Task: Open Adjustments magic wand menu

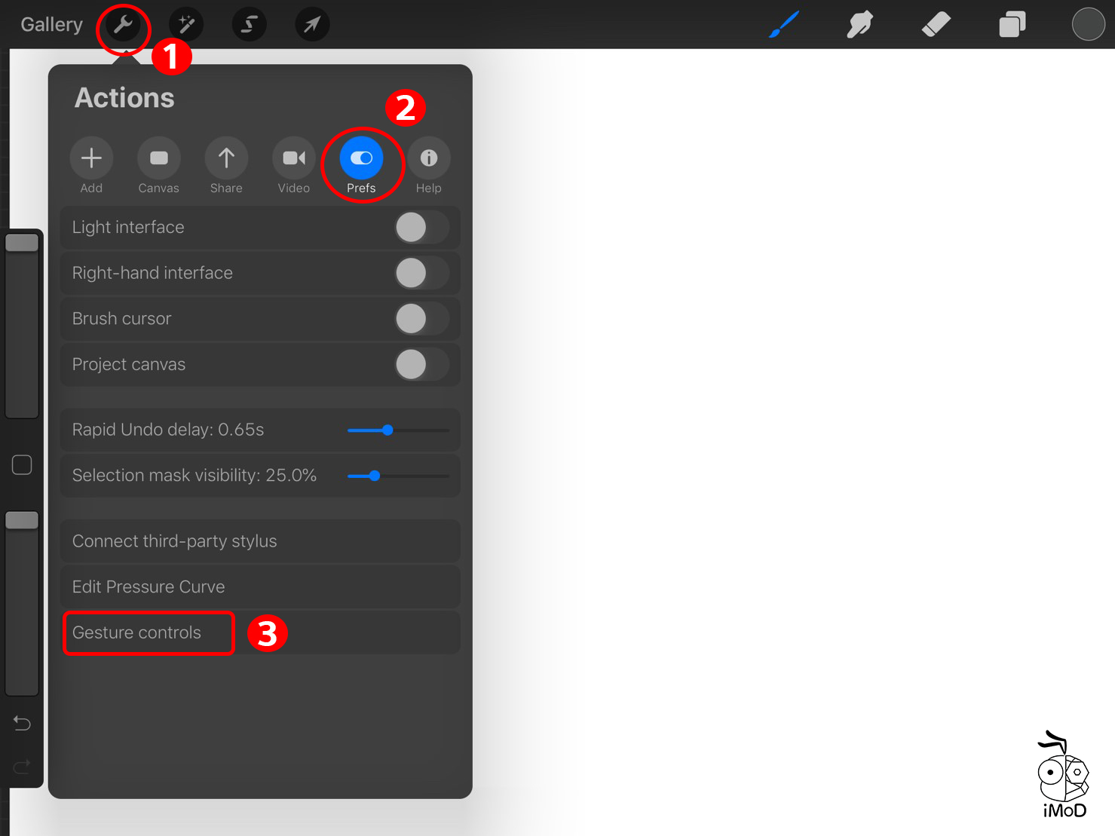Action: 186,26
